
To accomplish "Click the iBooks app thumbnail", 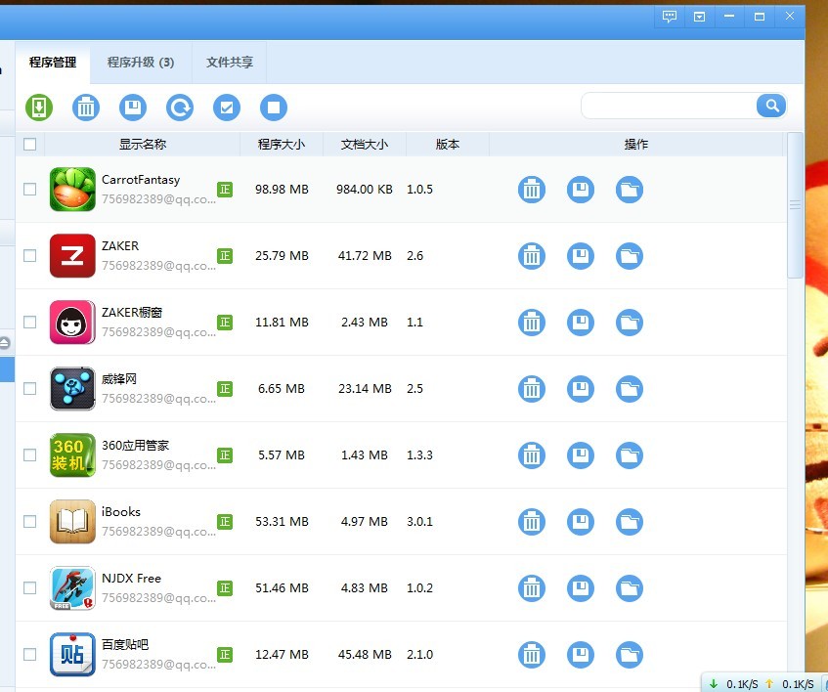I will pos(72,522).
